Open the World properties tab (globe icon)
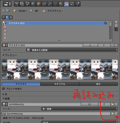The height and width of the screenshot is (123, 120). 33,4
